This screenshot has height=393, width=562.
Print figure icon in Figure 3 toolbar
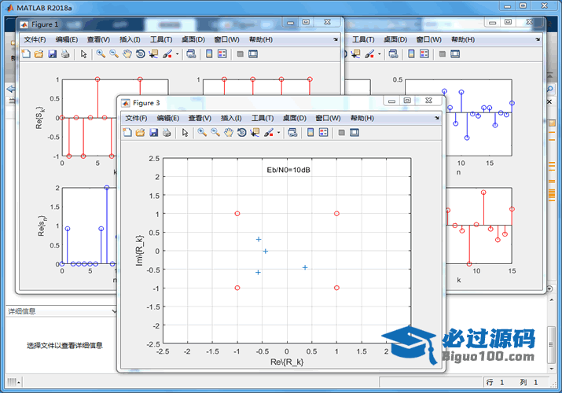pyautogui.click(x=167, y=133)
